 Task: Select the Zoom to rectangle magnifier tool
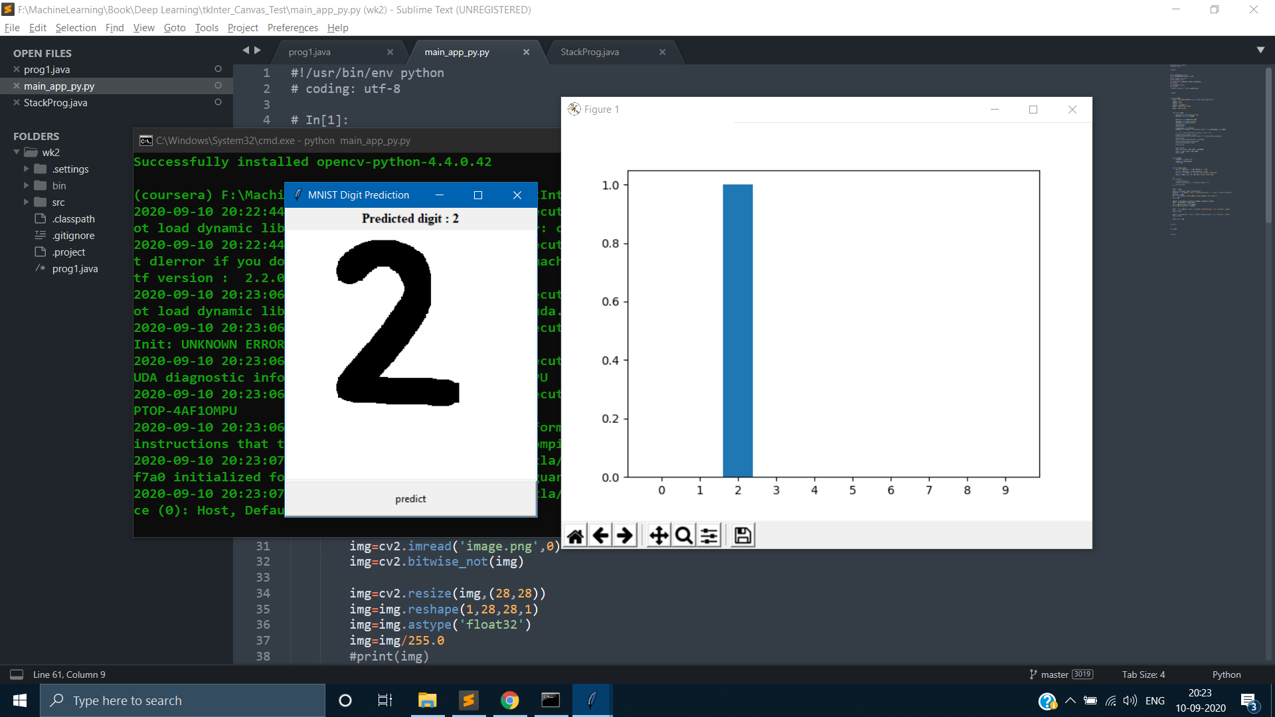point(683,536)
